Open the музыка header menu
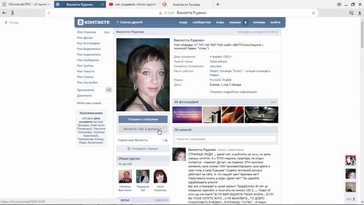 coord(235,22)
